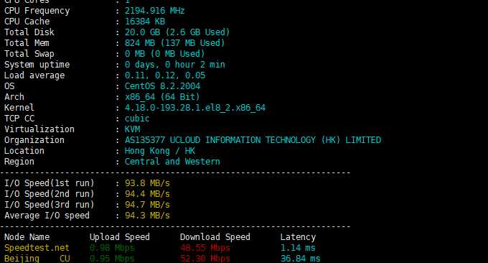The width and height of the screenshot is (488, 263).
Task: Select Total Mem value 824 MB
Action: tap(140, 43)
